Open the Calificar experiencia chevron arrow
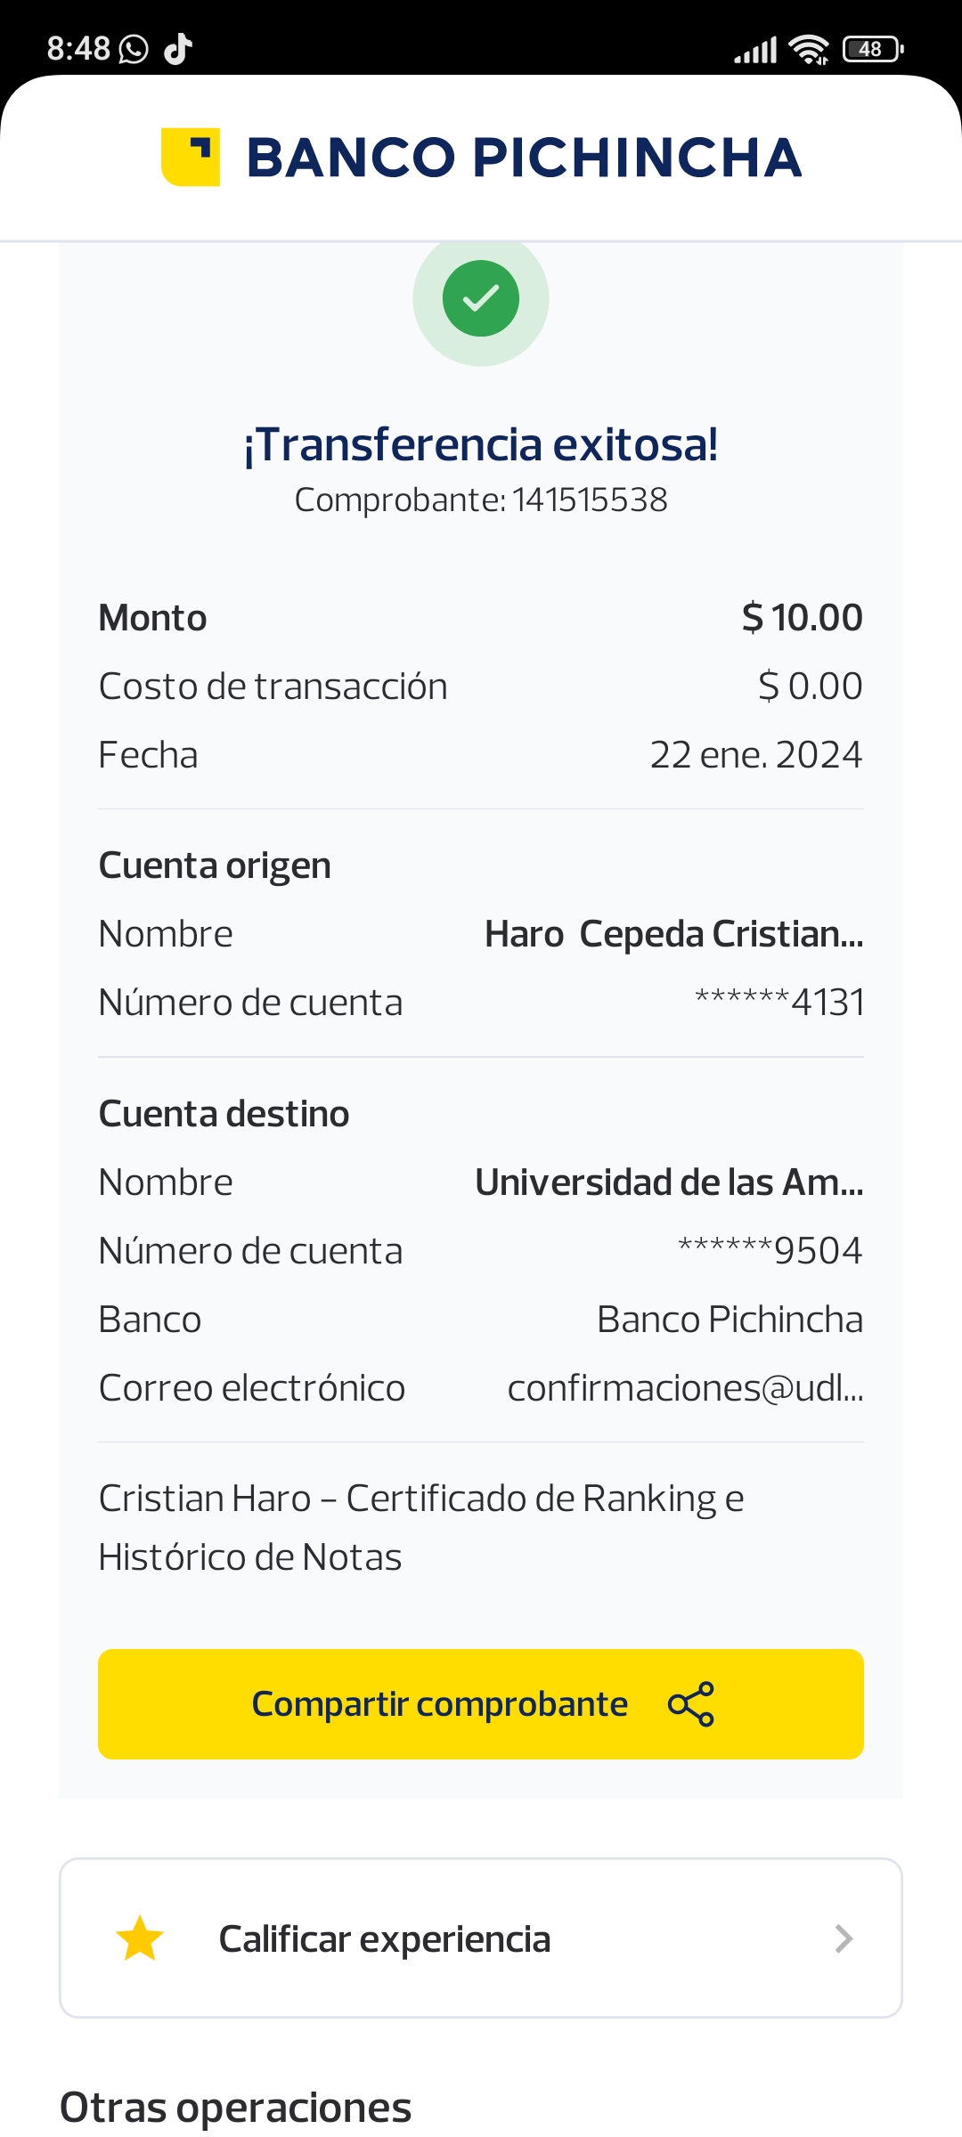The image size is (962, 2137). click(844, 1938)
